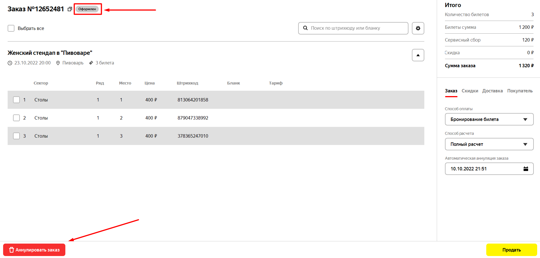540x258 pixels.
Task: Click the Штрихкод column header
Action: click(x=188, y=83)
